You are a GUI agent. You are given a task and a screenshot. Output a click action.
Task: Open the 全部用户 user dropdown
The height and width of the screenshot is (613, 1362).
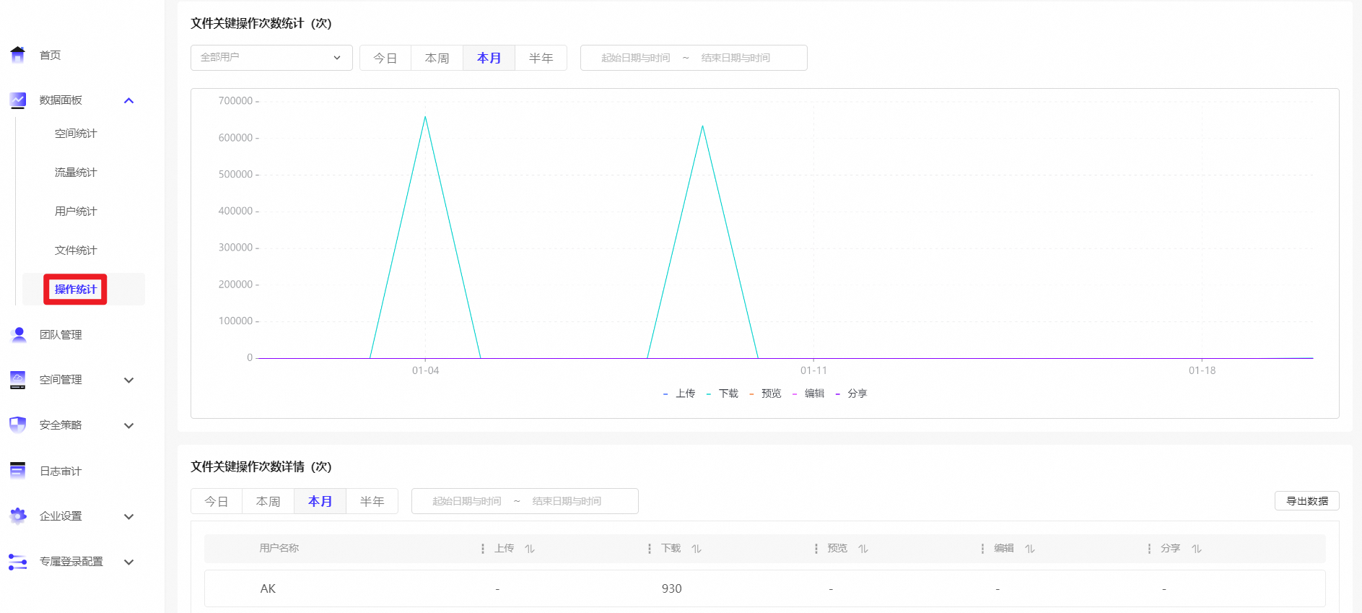coord(271,58)
